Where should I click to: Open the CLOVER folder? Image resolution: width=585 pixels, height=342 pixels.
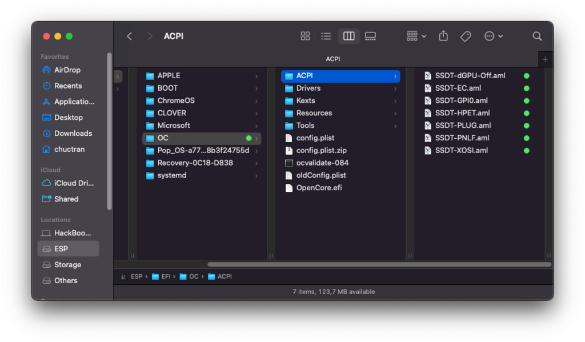(171, 113)
